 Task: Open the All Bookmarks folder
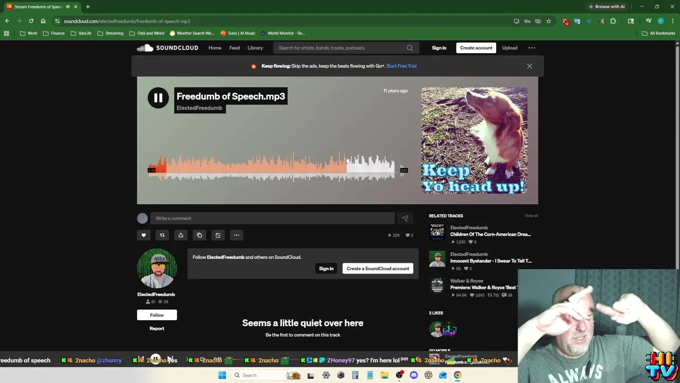tap(659, 33)
